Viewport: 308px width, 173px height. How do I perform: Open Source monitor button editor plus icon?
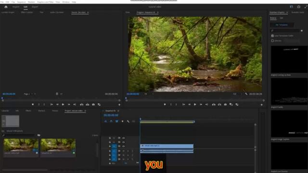pyautogui.click(x=119, y=105)
